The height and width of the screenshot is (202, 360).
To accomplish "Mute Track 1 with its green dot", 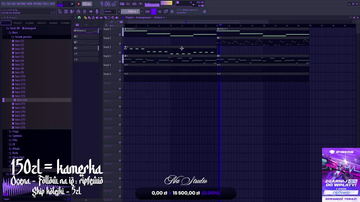I will [120, 35].
